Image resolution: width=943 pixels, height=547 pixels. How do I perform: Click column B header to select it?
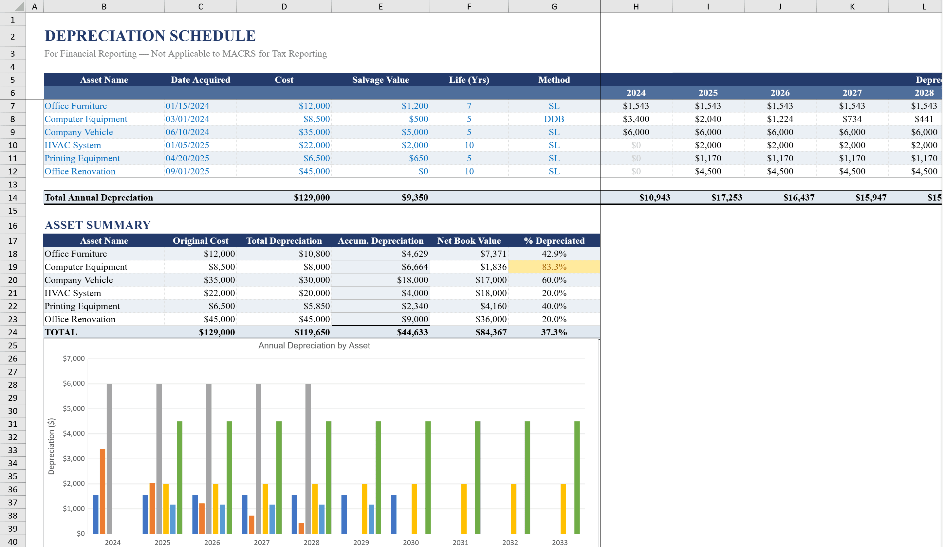pos(104,6)
